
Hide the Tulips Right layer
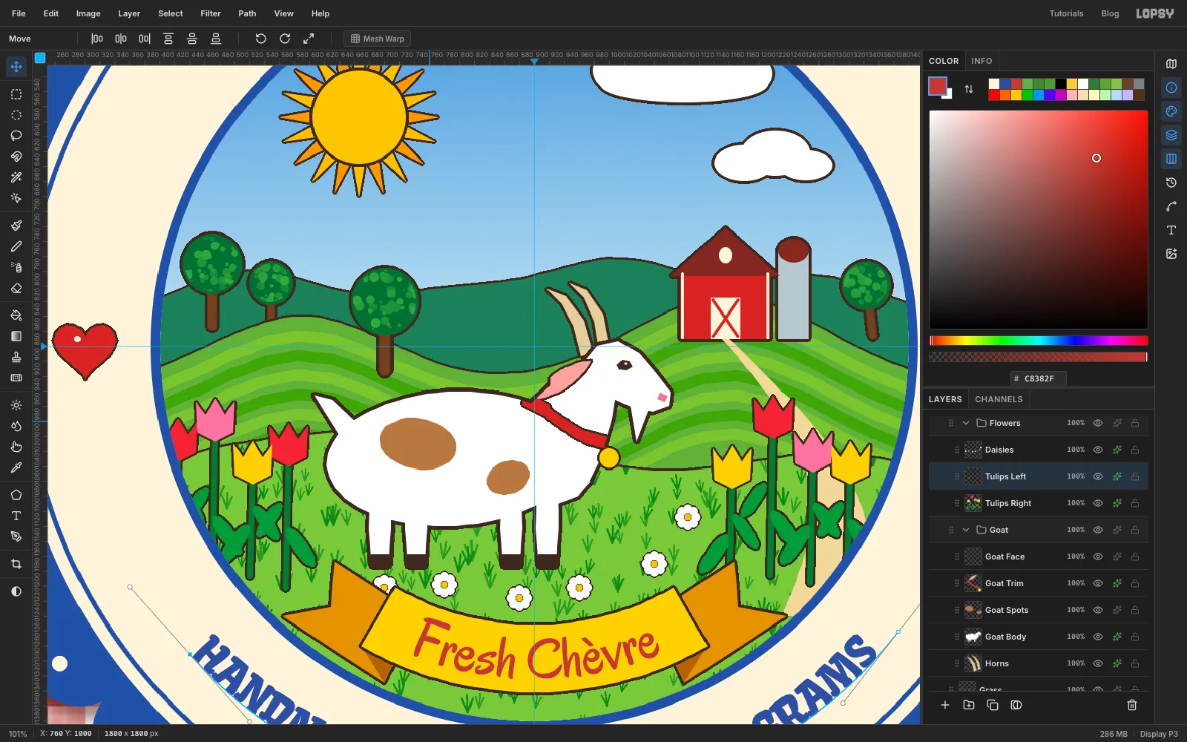coord(1098,503)
